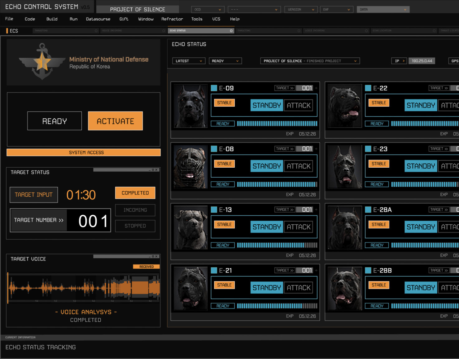The width and height of the screenshot is (459, 359).
Task: Click the STOPPED status button
Action: pyautogui.click(x=135, y=226)
